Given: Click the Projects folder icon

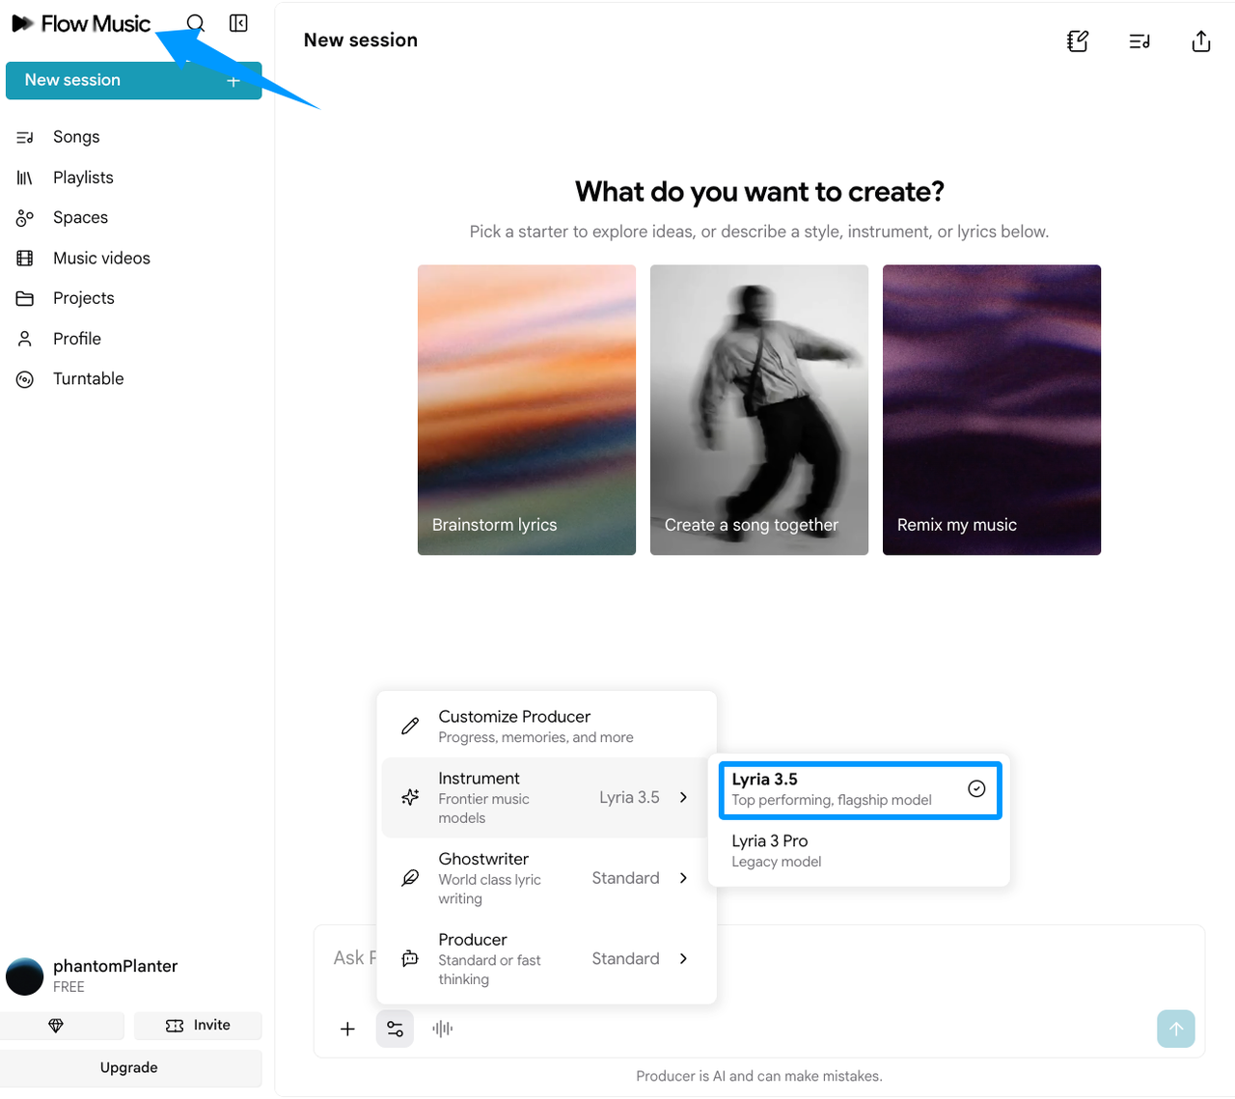Looking at the screenshot, I should coord(25,299).
